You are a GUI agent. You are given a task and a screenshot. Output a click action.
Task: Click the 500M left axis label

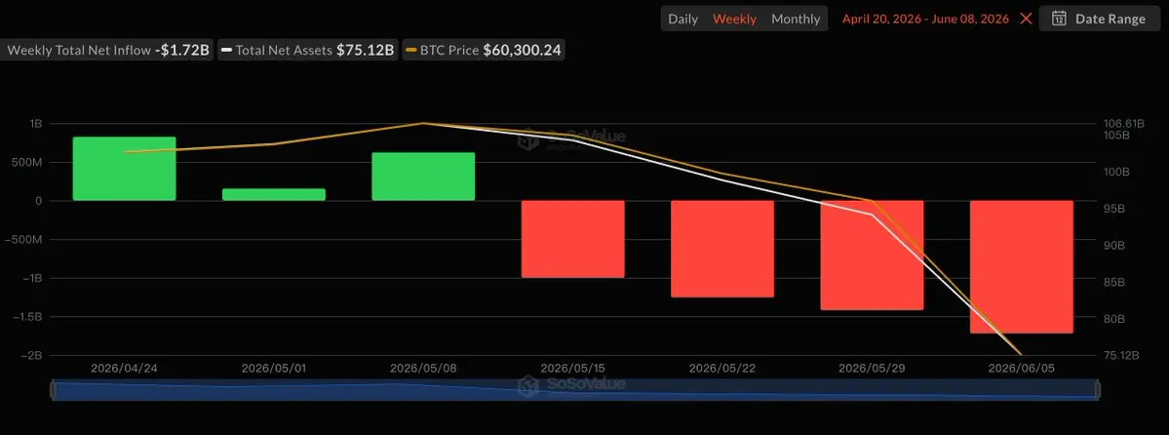(x=28, y=162)
